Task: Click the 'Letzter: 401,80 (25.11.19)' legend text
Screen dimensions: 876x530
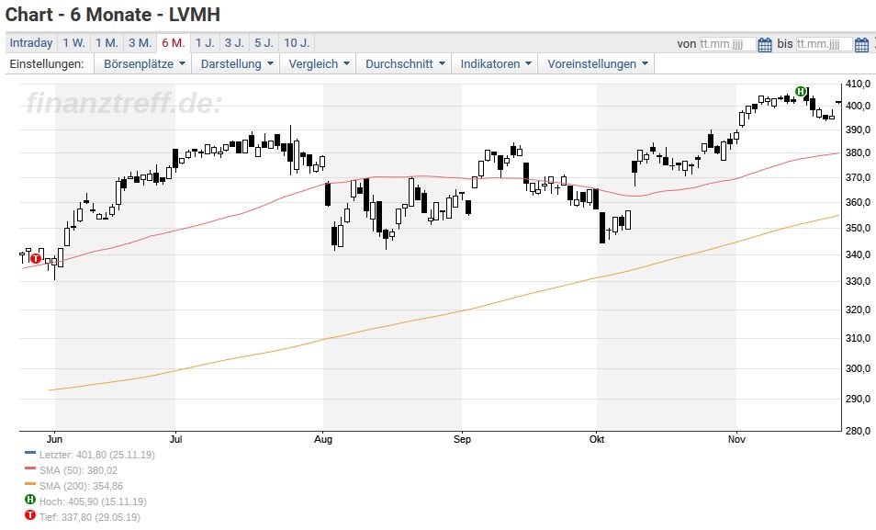Action: point(97,455)
